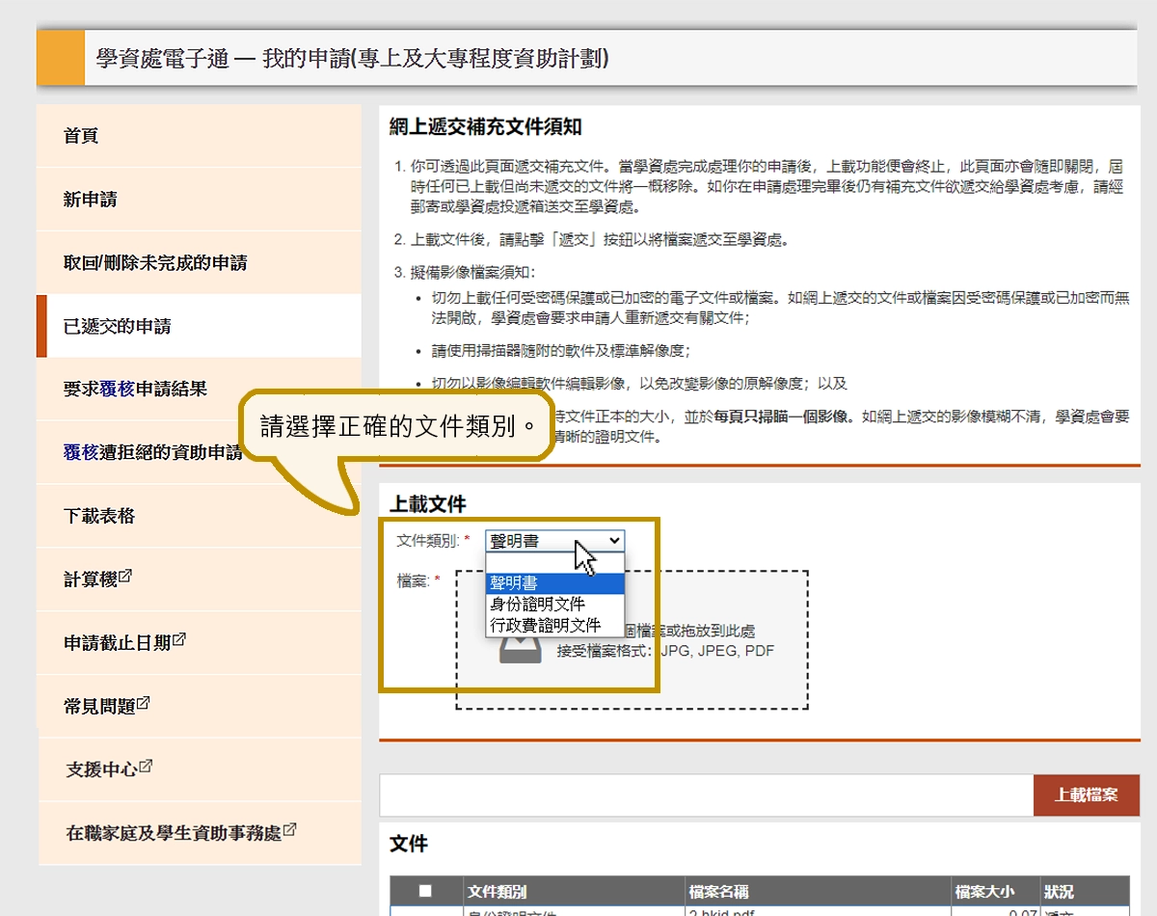This screenshot has height=916, width=1157.
Task: Select 取回/刪除未完成的申請 menu item
Action: (x=199, y=263)
